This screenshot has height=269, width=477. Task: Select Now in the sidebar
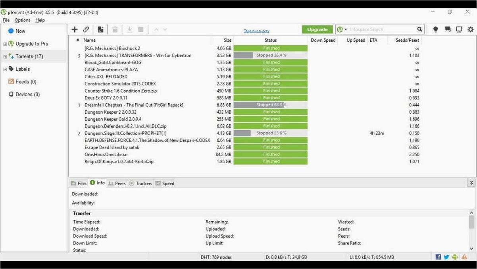pos(20,31)
